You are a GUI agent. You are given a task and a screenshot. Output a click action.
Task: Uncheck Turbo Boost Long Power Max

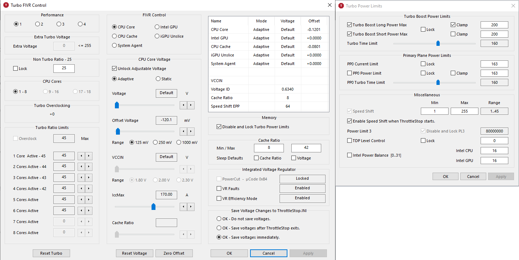click(x=349, y=25)
